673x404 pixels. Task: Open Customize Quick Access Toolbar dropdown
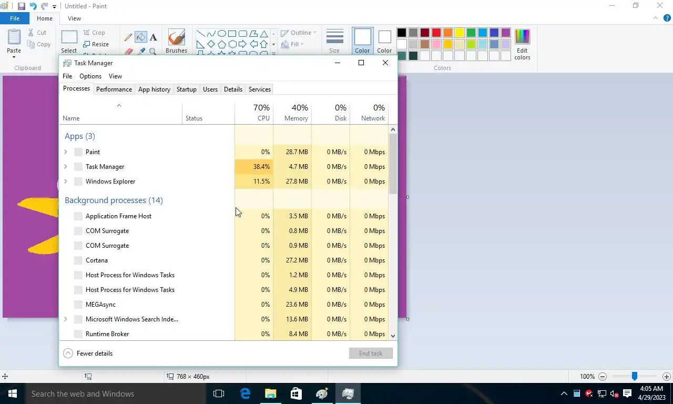click(x=54, y=7)
